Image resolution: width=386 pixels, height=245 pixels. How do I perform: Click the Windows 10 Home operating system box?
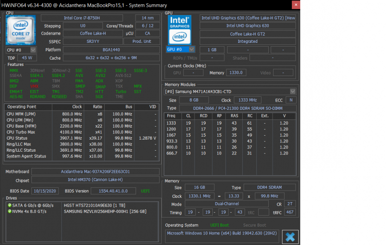click(222, 233)
